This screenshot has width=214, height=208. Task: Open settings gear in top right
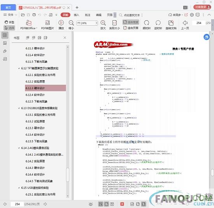[x=192, y=15]
